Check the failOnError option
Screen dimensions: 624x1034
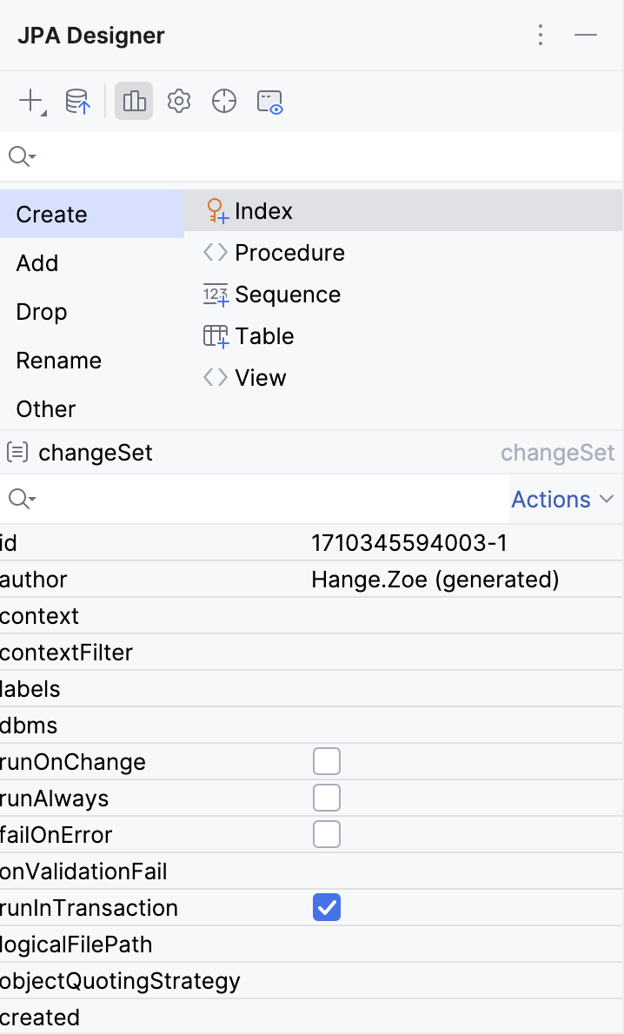pos(327,833)
